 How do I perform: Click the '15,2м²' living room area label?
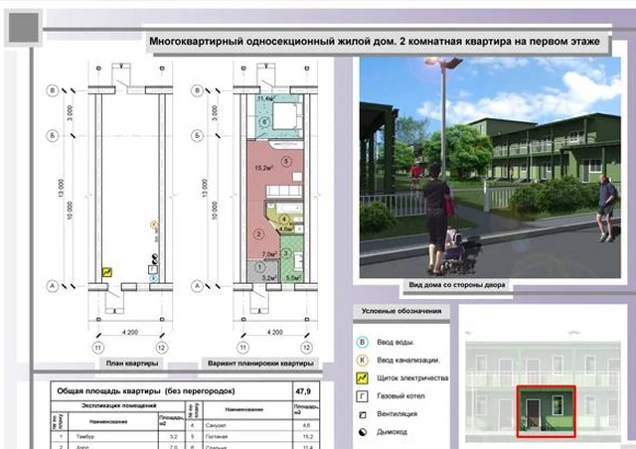[263, 168]
